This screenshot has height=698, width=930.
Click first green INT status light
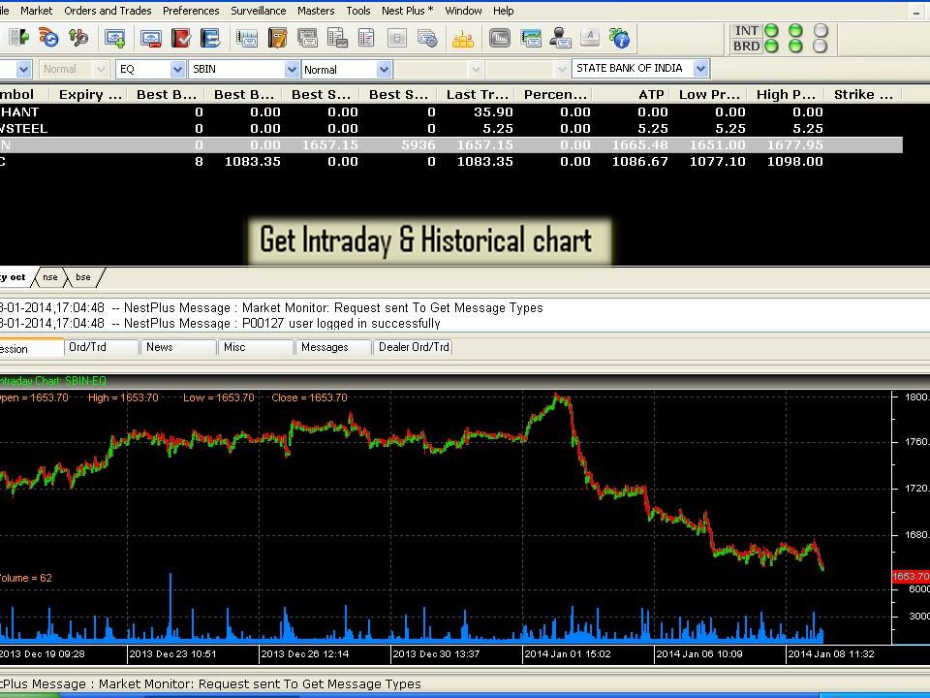pos(771,30)
